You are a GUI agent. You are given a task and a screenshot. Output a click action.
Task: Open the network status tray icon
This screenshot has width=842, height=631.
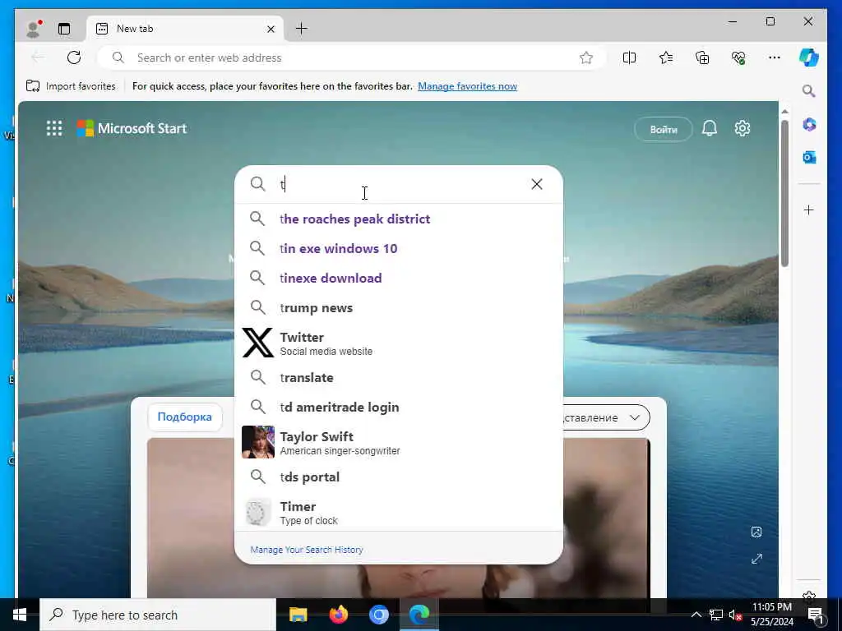716,615
